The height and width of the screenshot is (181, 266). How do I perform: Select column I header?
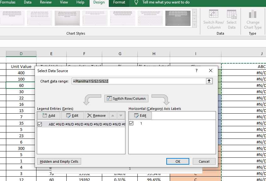[196, 54]
